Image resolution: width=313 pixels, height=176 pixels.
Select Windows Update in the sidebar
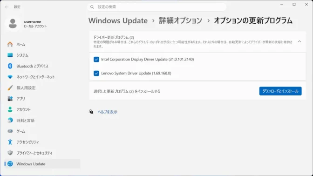[42, 164]
